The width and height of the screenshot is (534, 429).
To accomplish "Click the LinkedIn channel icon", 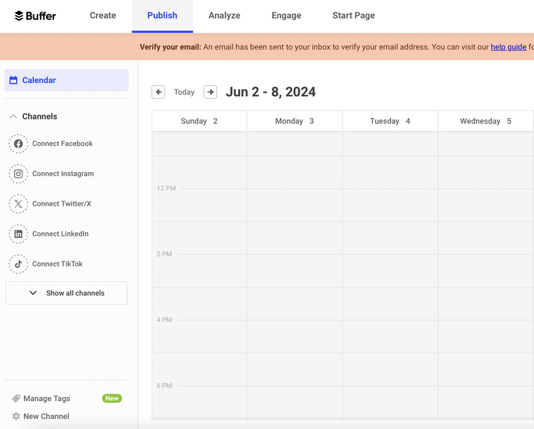I will tap(19, 234).
